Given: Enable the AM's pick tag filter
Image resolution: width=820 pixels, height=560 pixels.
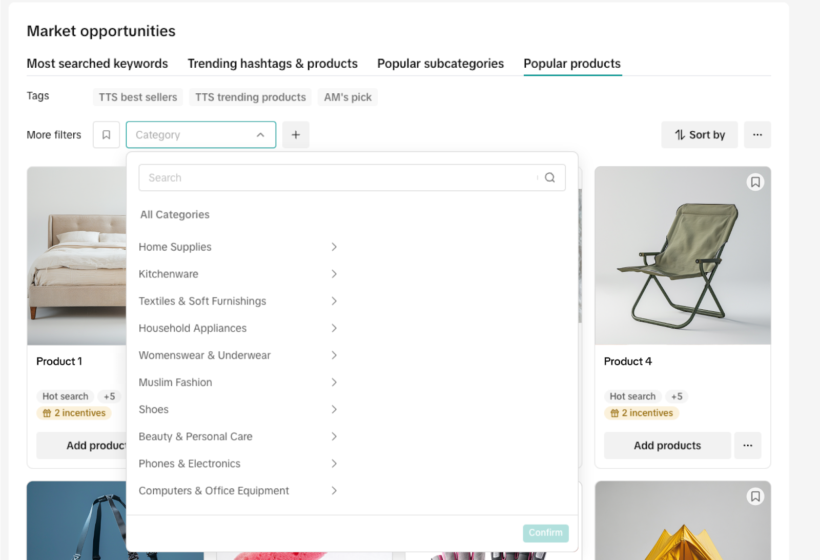Looking at the screenshot, I should pyautogui.click(x=347, y=97).
